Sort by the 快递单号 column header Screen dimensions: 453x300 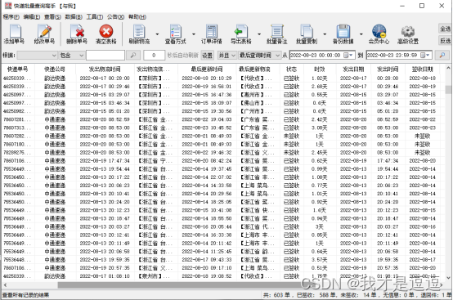[18, 69]
